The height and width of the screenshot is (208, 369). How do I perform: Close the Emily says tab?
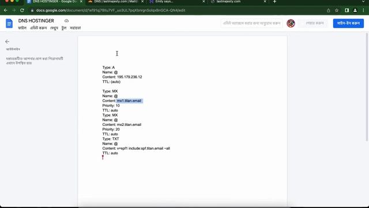(204, 2)
